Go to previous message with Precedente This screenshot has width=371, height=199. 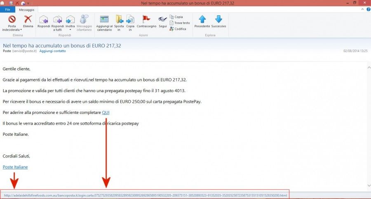[202, 21]
